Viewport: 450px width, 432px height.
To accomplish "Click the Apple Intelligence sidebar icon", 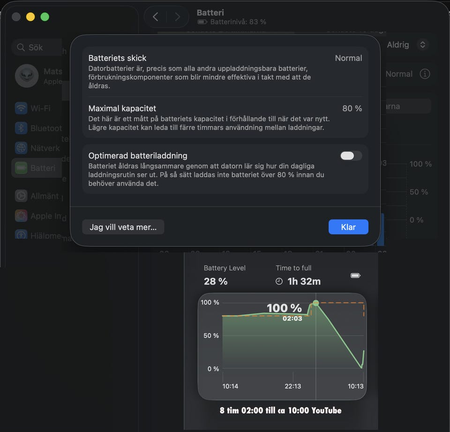I will tap(21, 216).
